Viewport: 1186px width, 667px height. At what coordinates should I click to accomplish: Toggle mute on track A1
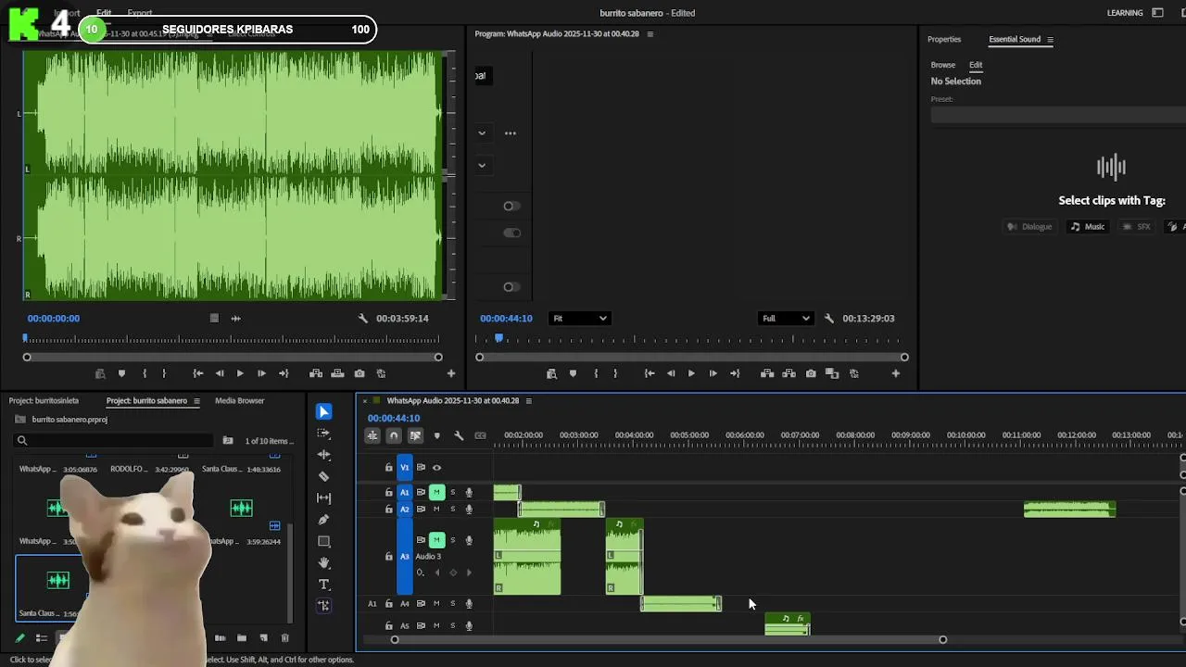click(436, 492)
